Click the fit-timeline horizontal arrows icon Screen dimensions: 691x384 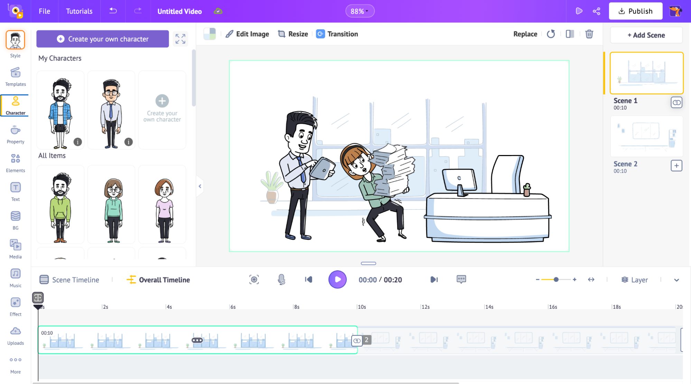tap(591, 279)
